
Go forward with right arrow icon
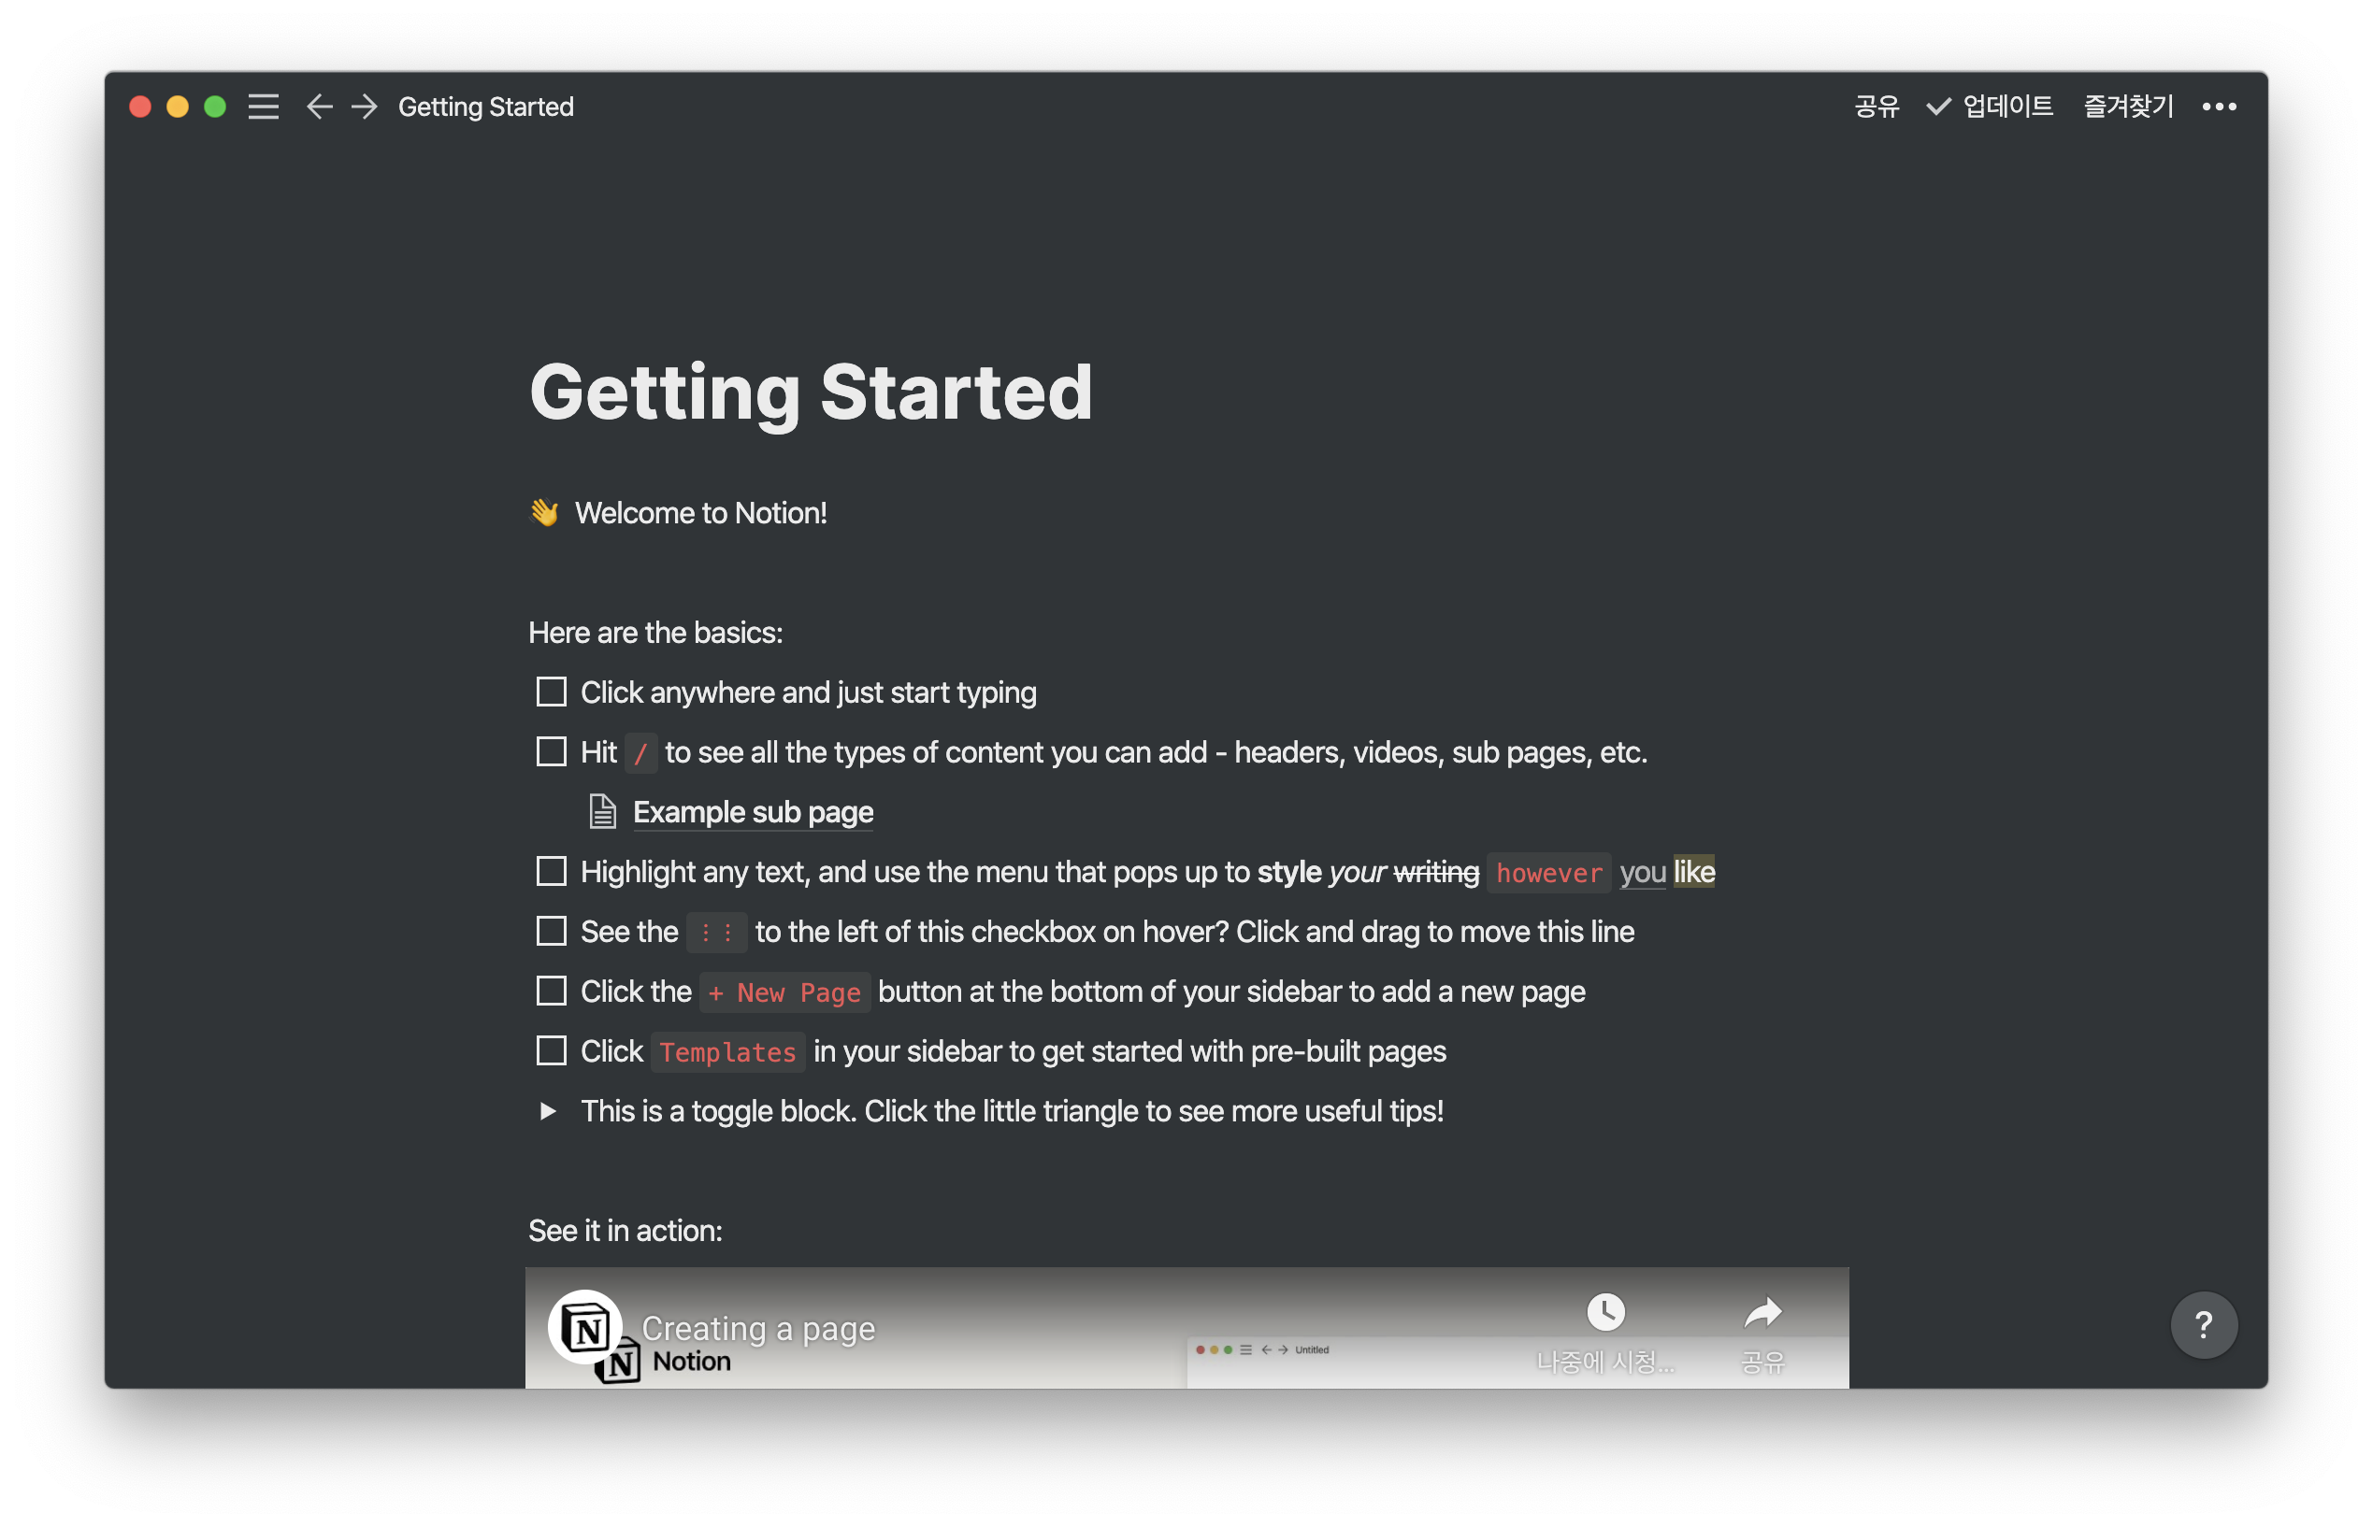(x=364, y=107)
